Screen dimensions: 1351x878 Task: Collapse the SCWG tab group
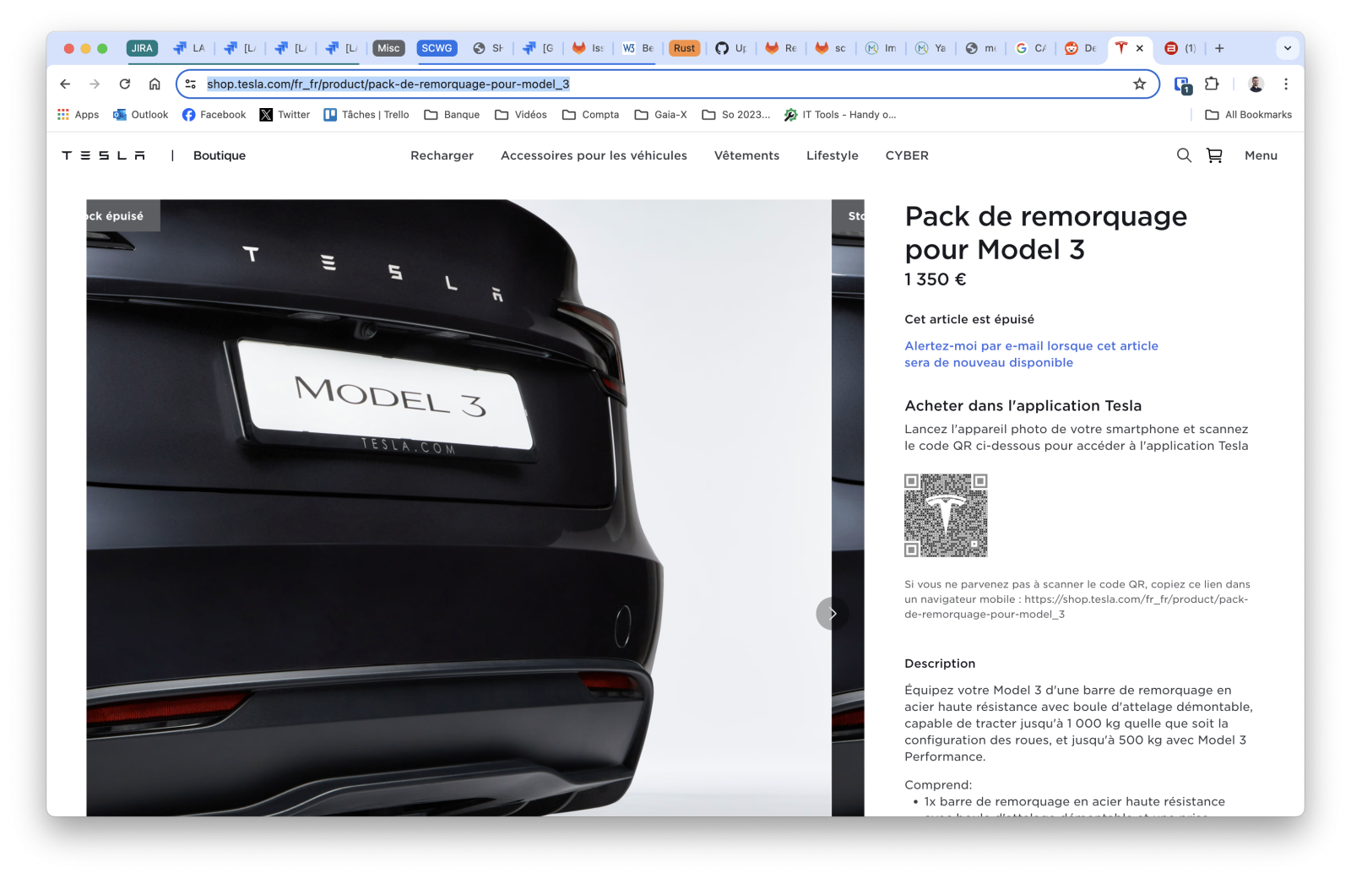(x=437, y=48)
